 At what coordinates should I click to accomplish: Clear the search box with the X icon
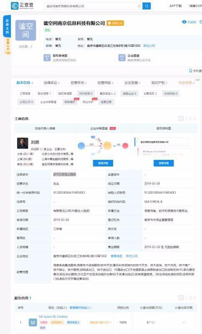pyautogui.click(x=139, y=6)
